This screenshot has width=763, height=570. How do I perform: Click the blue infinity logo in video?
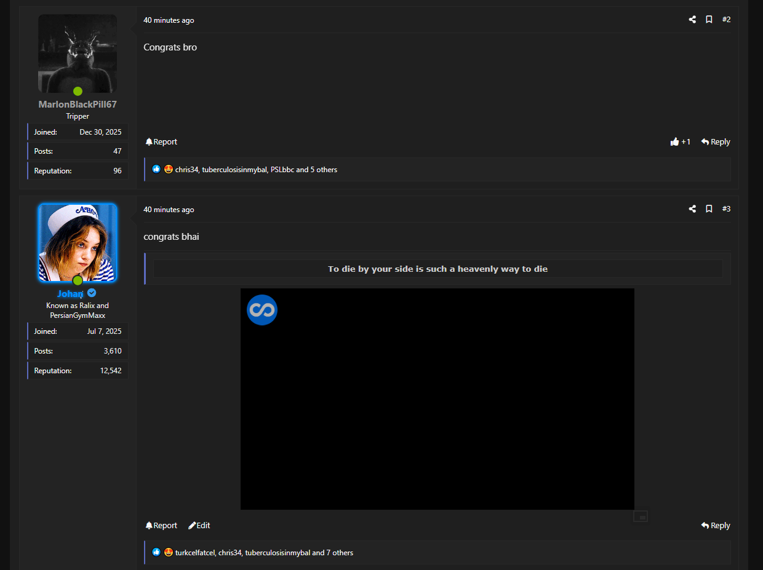coord(262,310)
